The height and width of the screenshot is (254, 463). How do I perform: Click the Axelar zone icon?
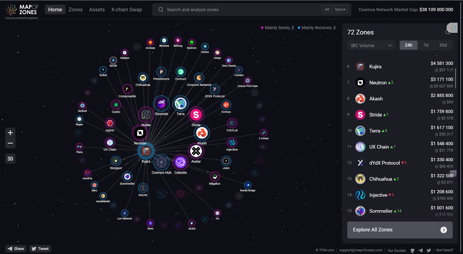[196, 151]
